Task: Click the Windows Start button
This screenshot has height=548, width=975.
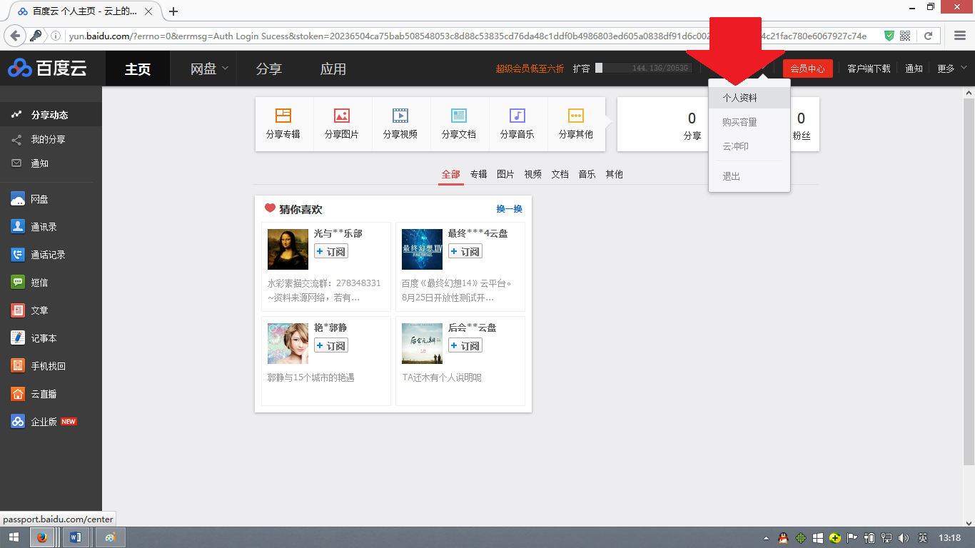Action: point(14,537)
